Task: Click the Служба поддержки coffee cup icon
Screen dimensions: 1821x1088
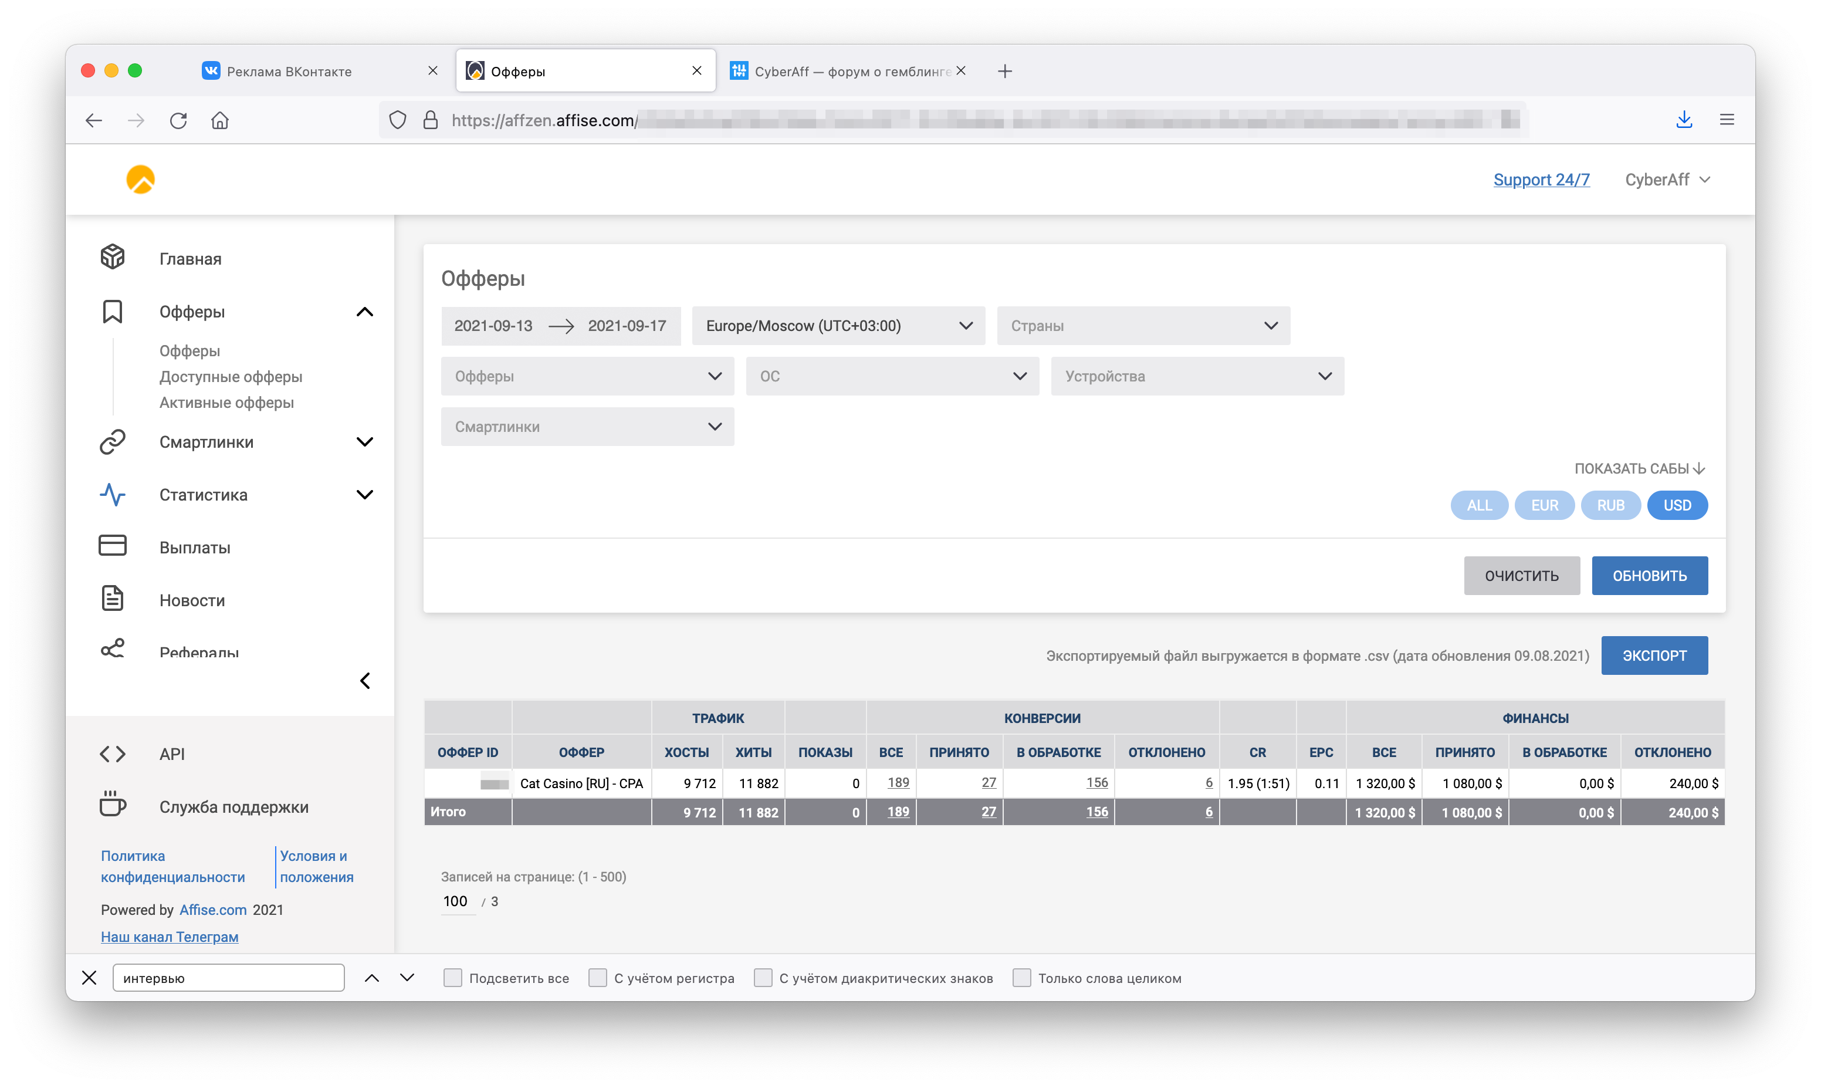Action: pyautogui.click(x=112, y=805)
